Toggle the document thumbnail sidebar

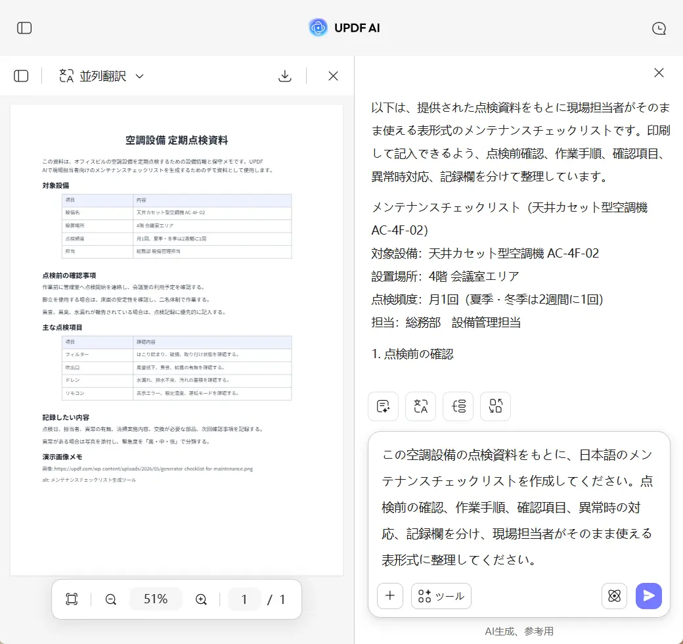[21, 76]
